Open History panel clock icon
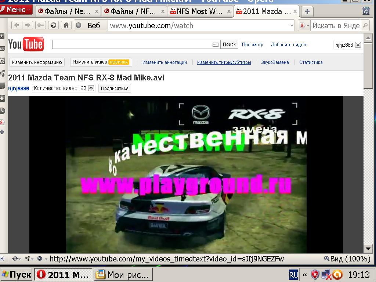Screen dimensions: 376x282 pos(2,111)
